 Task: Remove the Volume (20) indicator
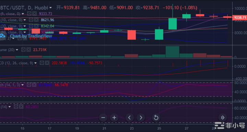click(29, 50)
